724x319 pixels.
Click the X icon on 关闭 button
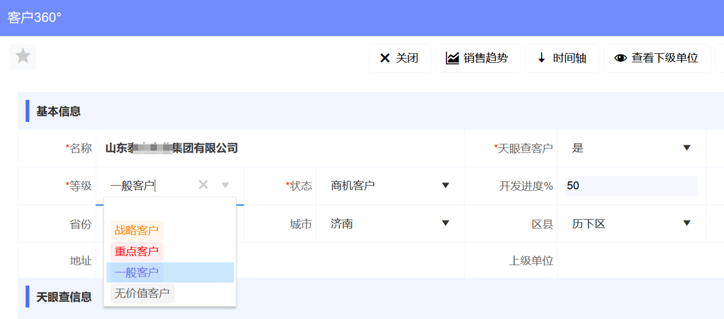(385, 58)
